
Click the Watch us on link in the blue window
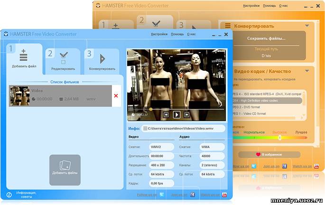pos(210,195)
